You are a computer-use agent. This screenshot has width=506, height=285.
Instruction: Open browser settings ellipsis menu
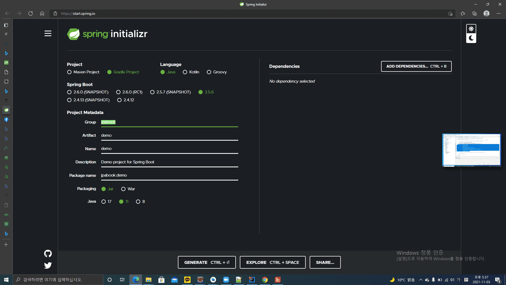click(499, 13)
